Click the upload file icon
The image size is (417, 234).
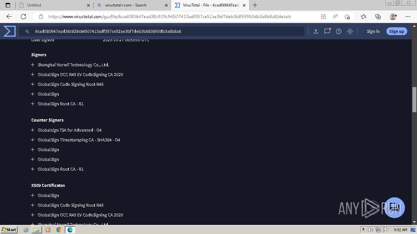tap(316, 31)
